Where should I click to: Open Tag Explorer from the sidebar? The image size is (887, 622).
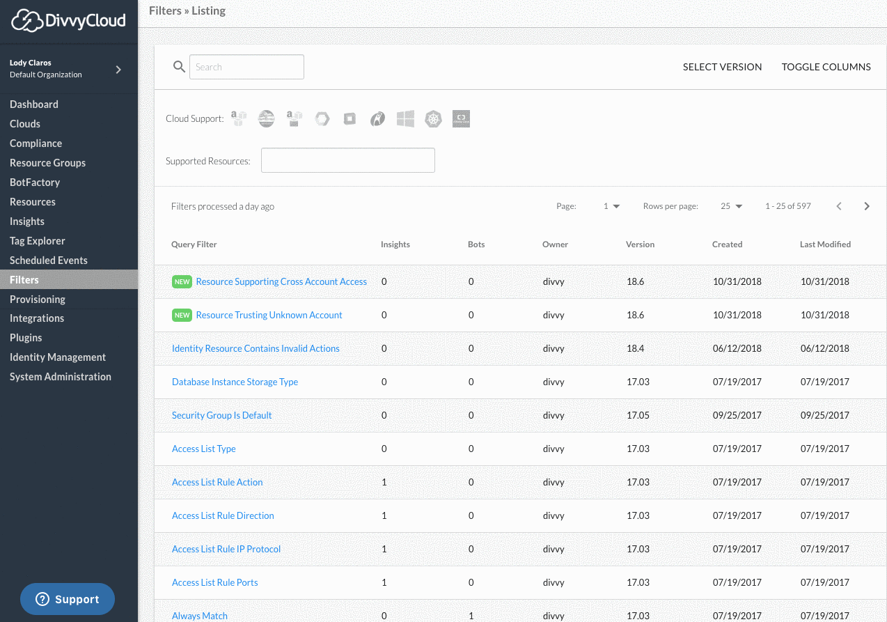[x=38, y=241]
